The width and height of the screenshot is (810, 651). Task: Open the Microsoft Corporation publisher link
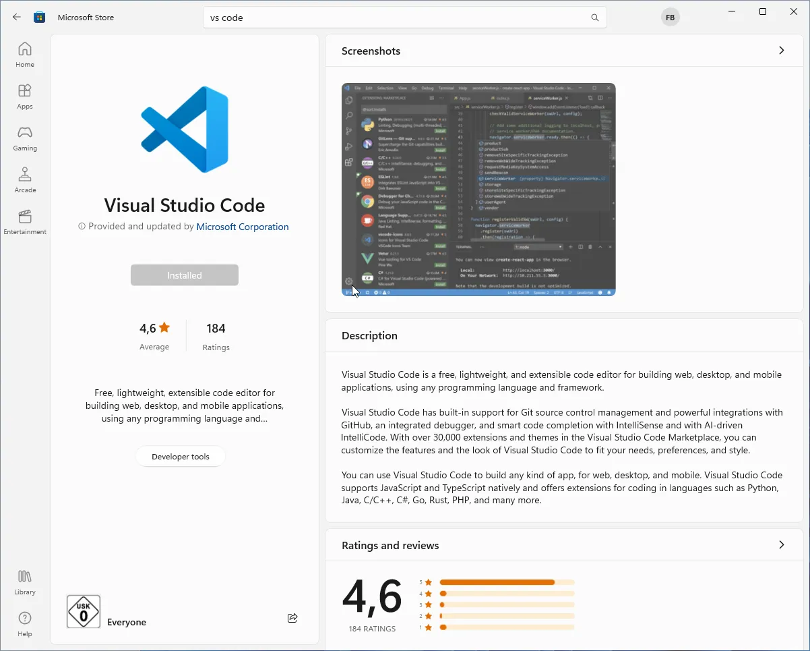pyautogui.click(x=242, y=227)
